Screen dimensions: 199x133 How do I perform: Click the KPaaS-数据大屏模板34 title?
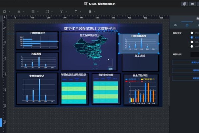pos(102,4)
